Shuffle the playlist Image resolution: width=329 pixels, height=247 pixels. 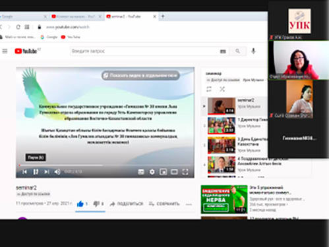[x=222, y=89]
